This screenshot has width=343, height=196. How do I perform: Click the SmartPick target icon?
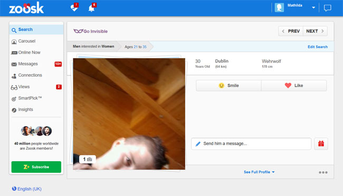point(14,99)
